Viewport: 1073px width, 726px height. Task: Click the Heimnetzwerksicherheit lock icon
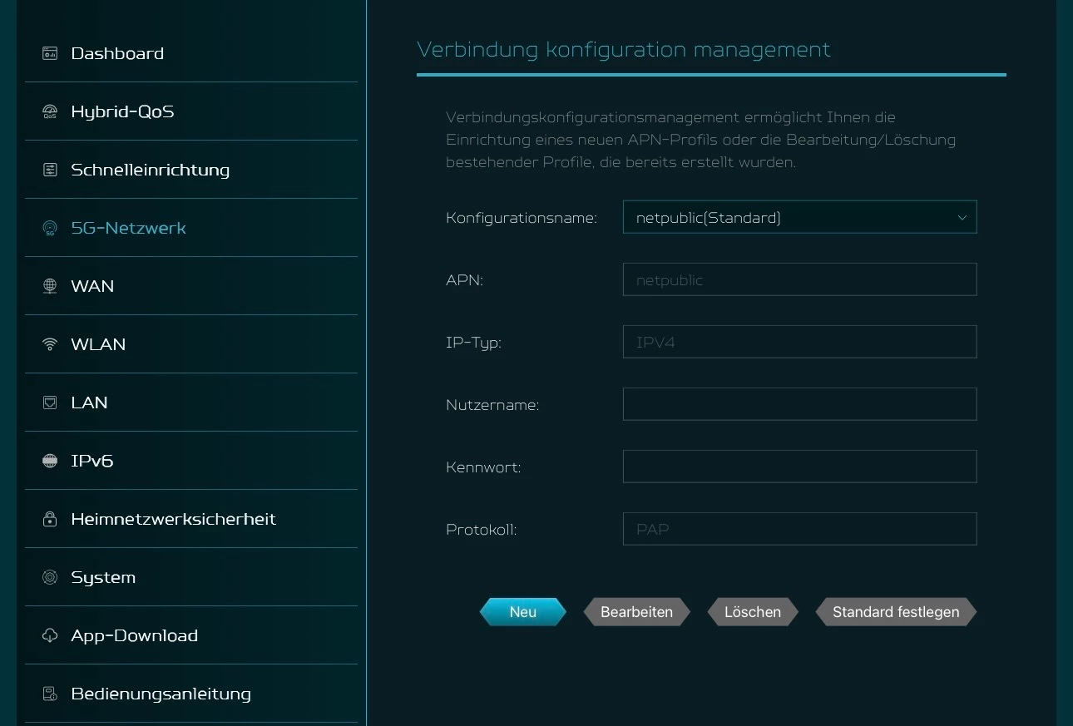[x=50, y=519]
